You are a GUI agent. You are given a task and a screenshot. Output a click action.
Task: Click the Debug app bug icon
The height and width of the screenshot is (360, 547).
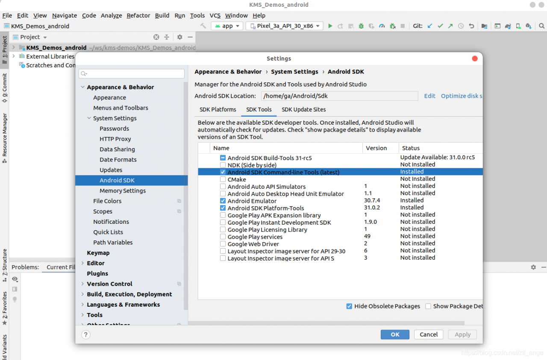pyautogui.click(x=361, y=26)
